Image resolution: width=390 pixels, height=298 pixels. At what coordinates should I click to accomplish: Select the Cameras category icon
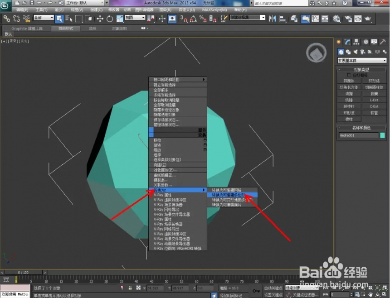coord(363,52)
